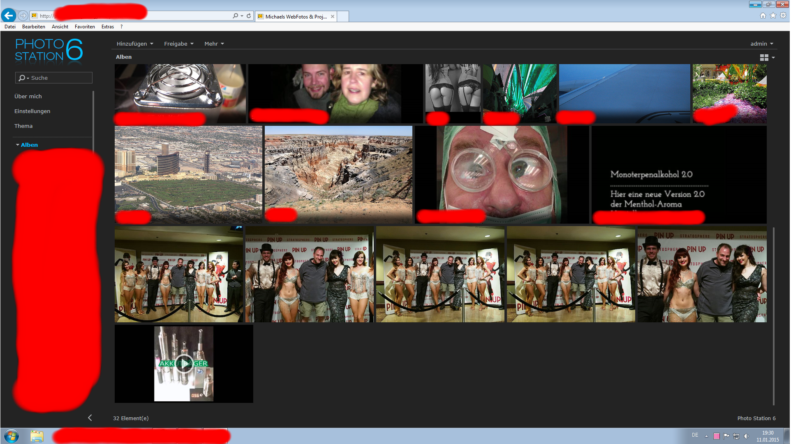Open browser settings gear icon
The width and height of the screenshot is (791, 444).
783,16
